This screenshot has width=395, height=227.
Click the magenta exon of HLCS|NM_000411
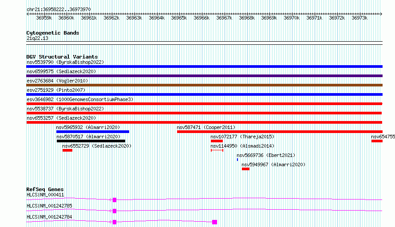tap(115, 200)
